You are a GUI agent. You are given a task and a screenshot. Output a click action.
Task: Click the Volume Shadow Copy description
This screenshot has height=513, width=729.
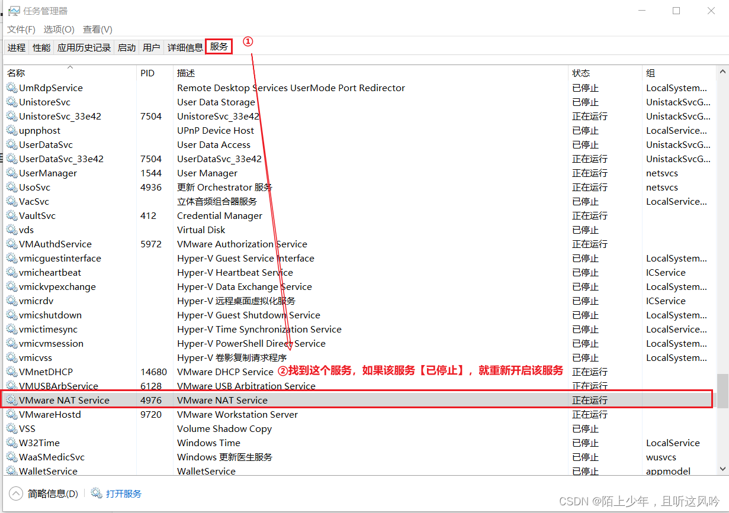[x=224, y=428]
